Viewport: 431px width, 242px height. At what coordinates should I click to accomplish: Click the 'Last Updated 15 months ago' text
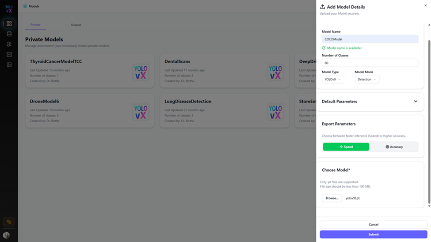tap(50, 70)
